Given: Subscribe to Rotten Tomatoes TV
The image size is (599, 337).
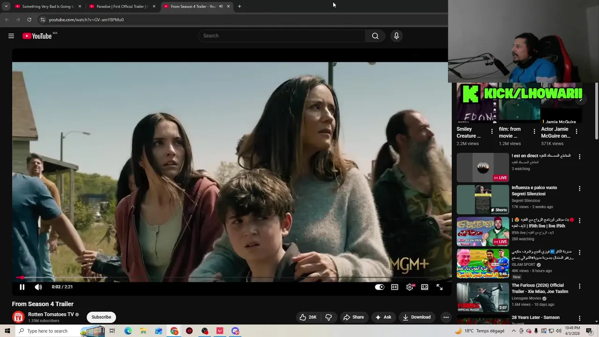Looking at the screenshot, I should tap(101, 317).
